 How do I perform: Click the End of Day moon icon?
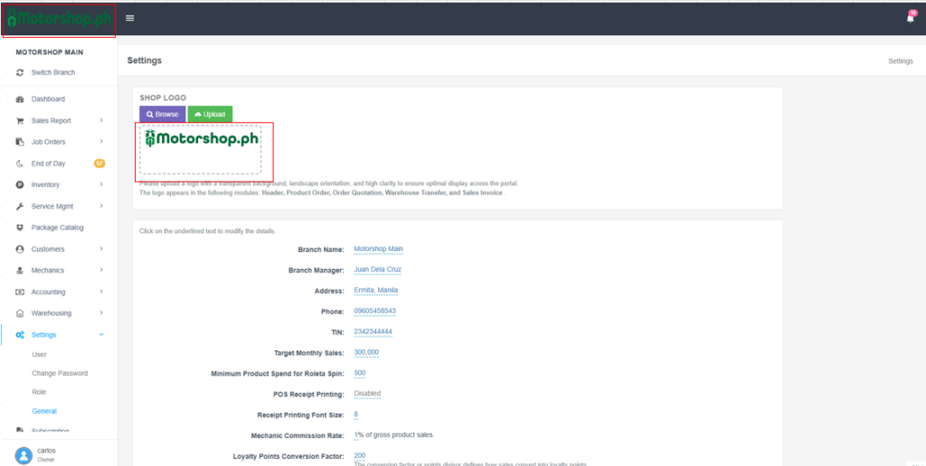point(20,163)
